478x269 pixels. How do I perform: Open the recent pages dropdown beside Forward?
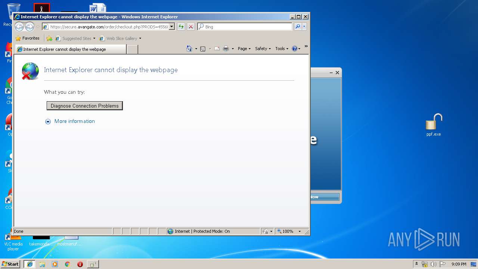[x=38, y=27]
